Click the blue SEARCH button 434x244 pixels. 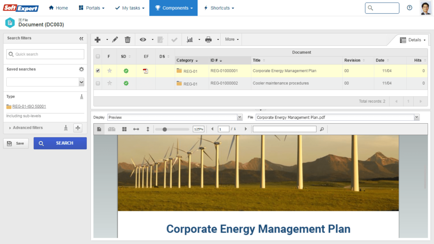(x=60, y=143)
